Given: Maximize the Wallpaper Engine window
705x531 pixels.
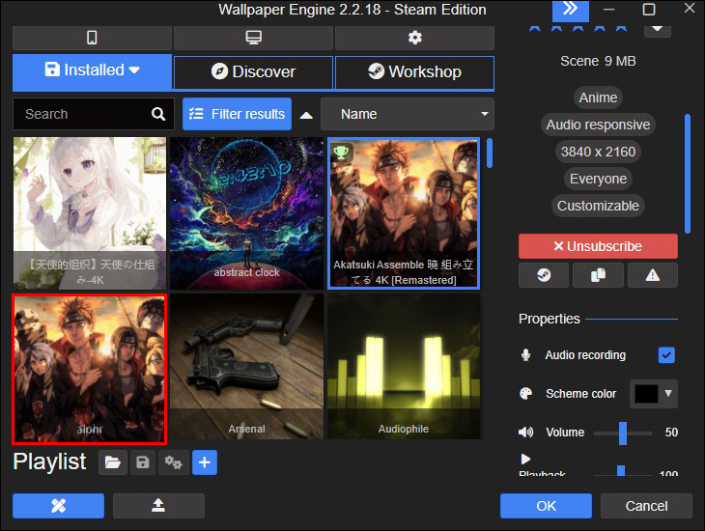Looking at the screenshot, I should tap(648, 9).
